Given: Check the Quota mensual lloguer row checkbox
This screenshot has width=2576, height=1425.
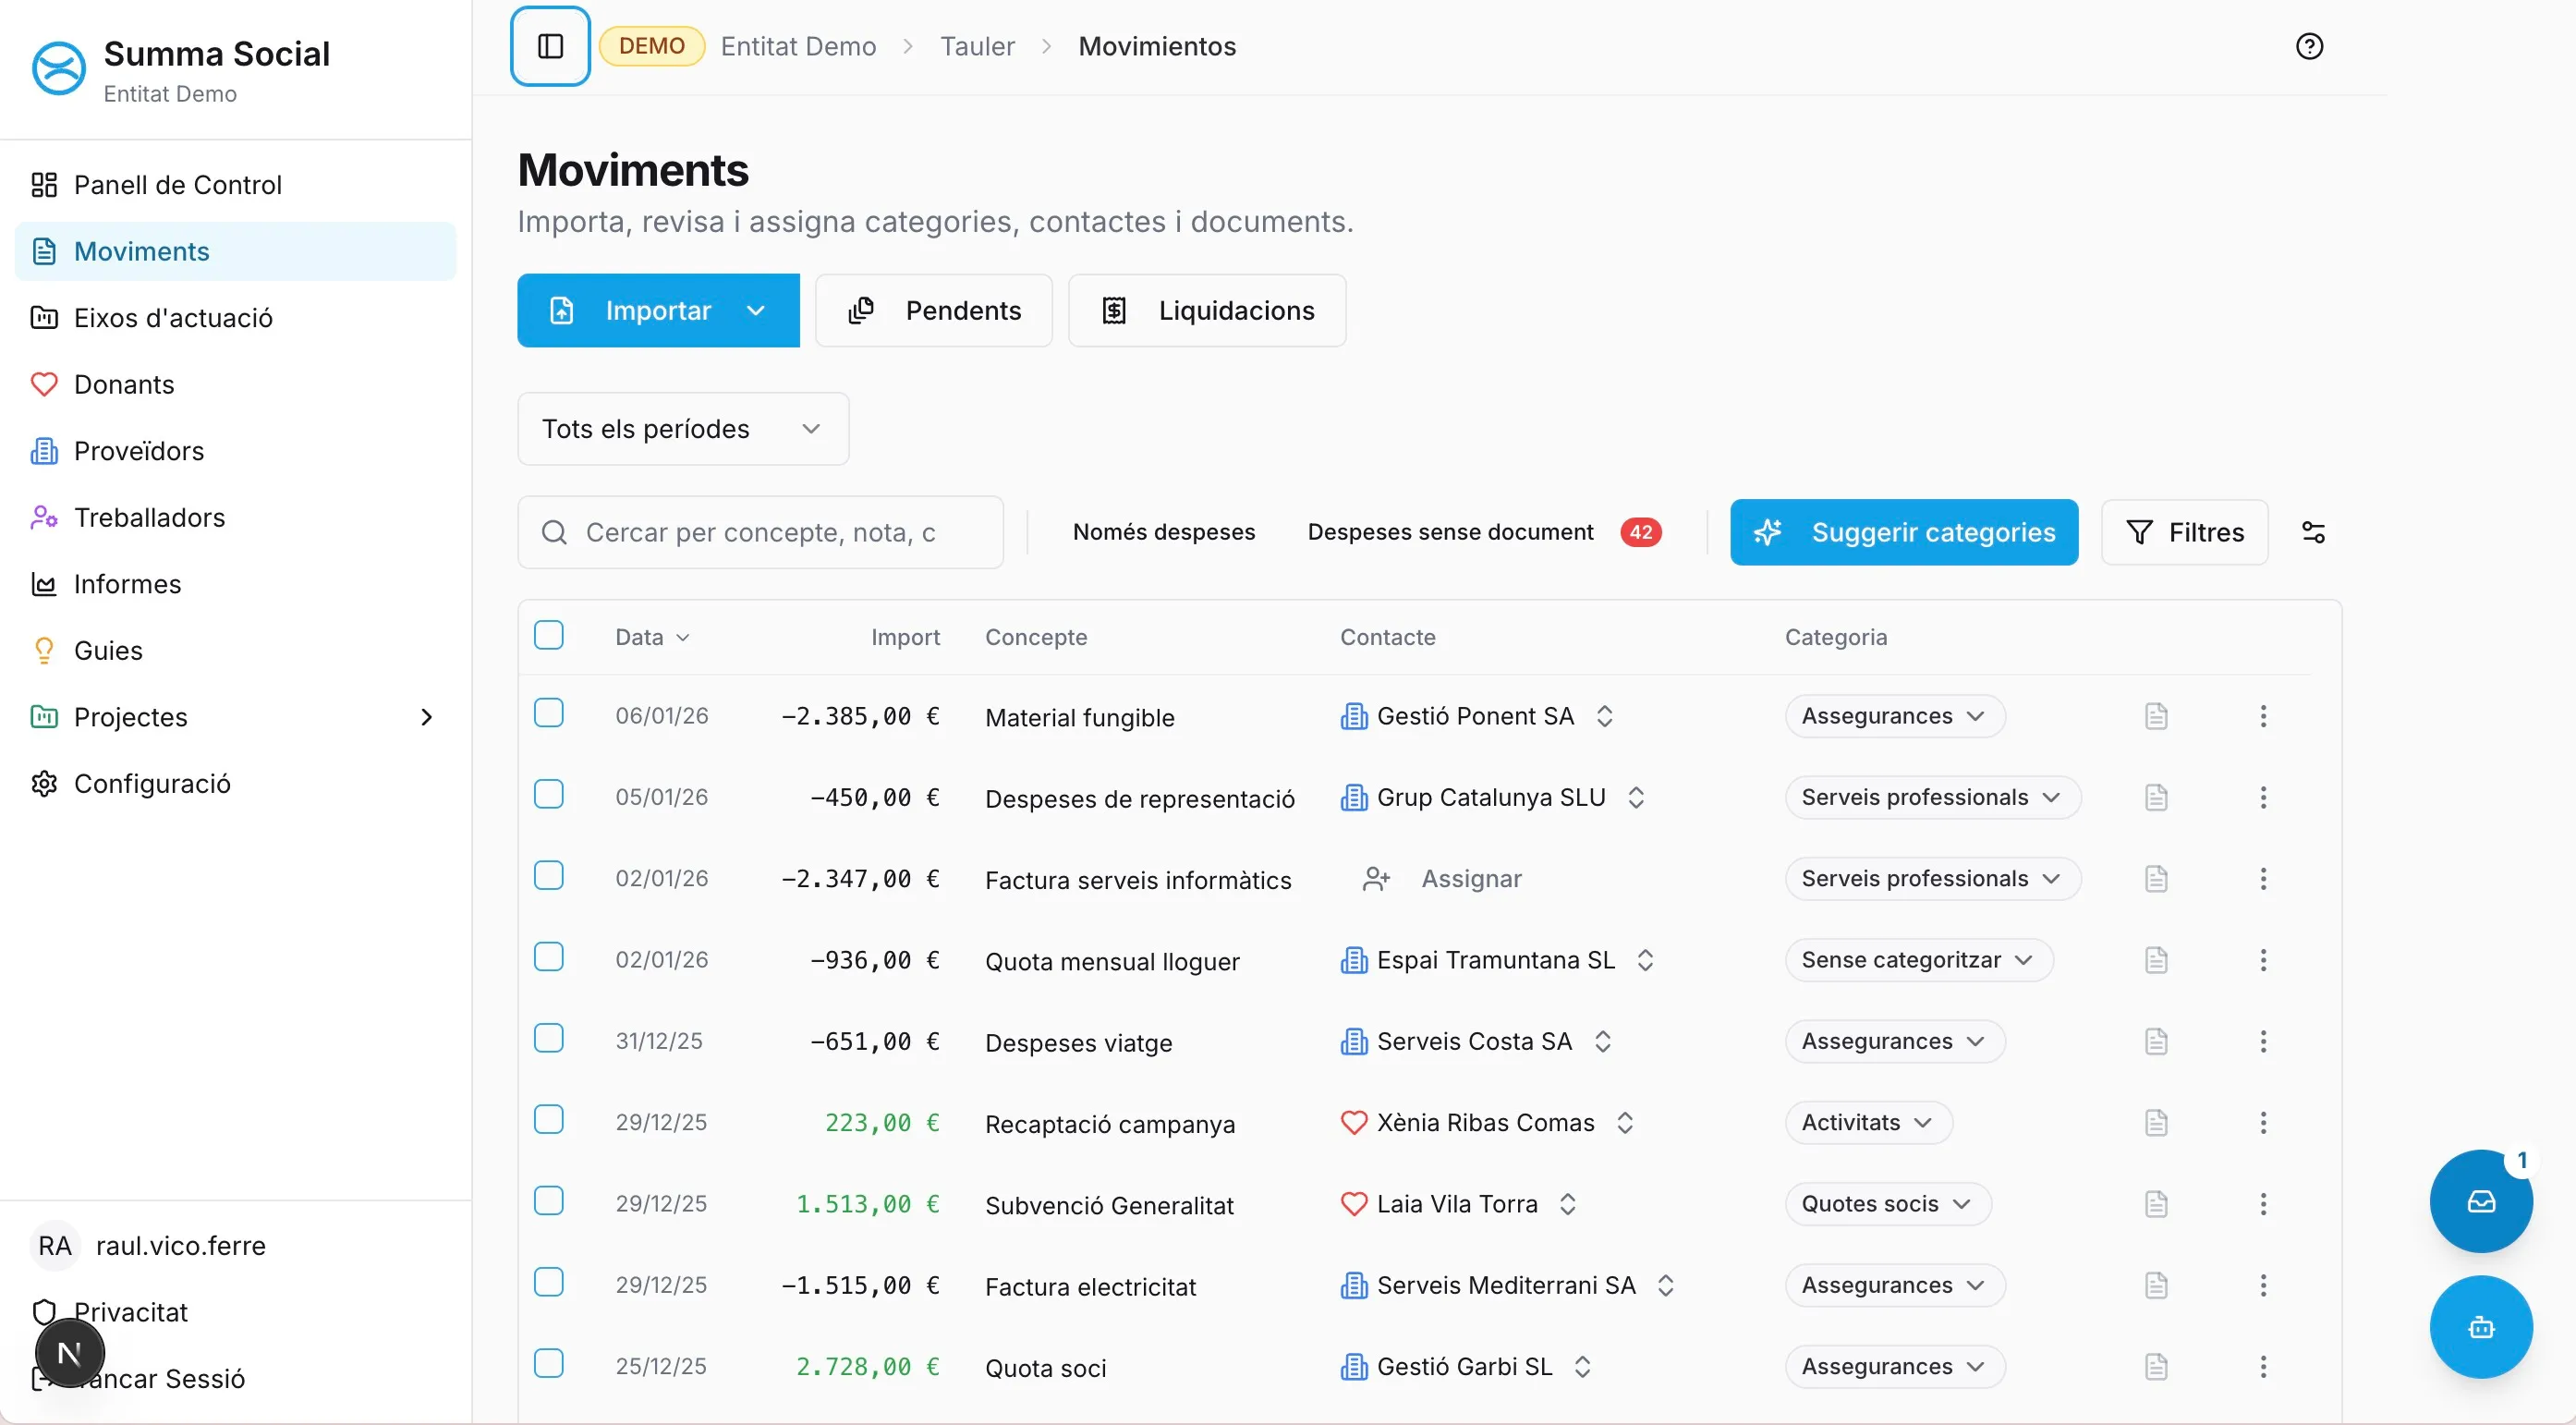Looking at the screenshot, I should tap(549, 957).
